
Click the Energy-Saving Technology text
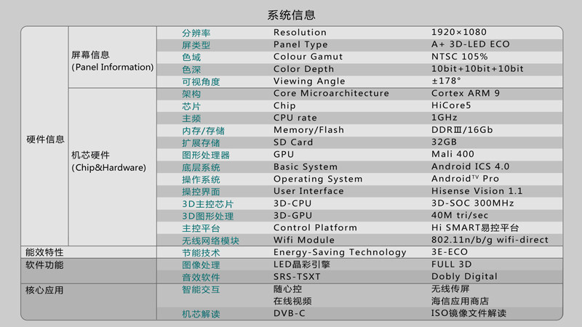tap(340, 252)
